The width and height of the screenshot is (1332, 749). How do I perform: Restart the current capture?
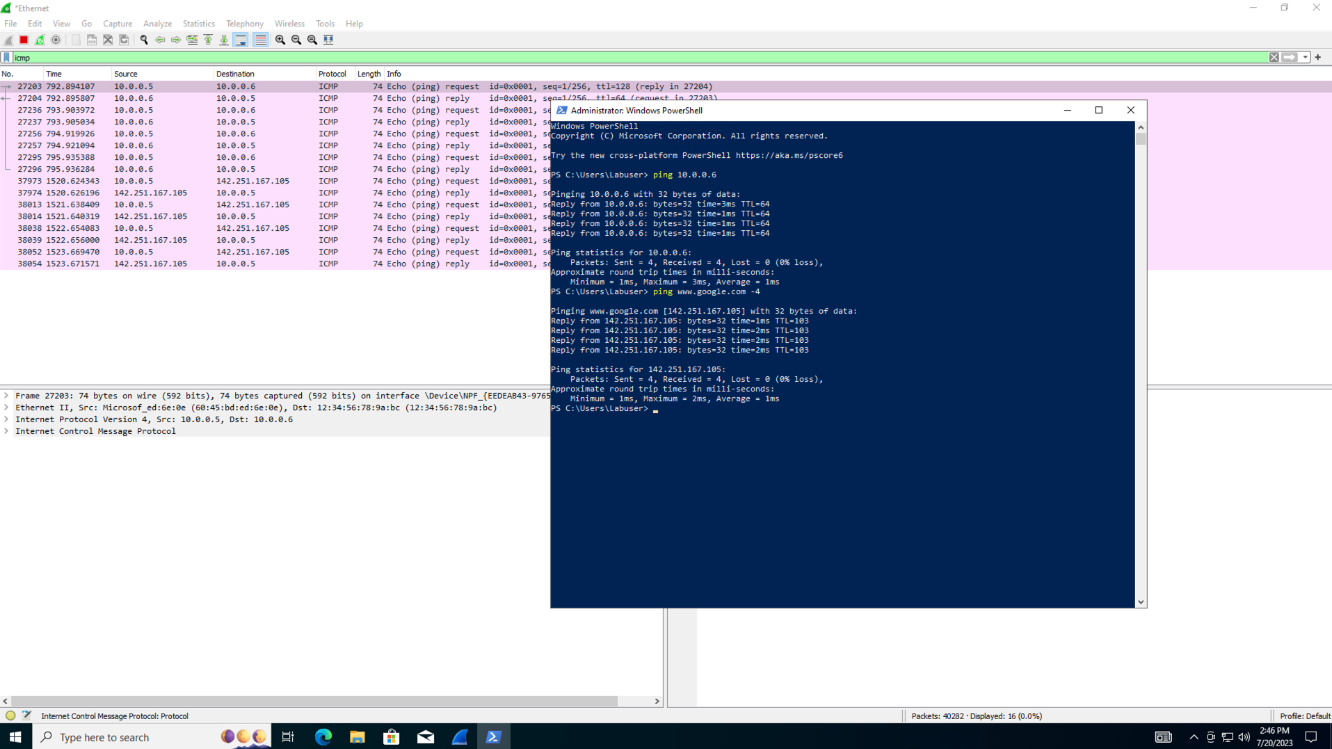pyautogui.click(x=40, y=40)
